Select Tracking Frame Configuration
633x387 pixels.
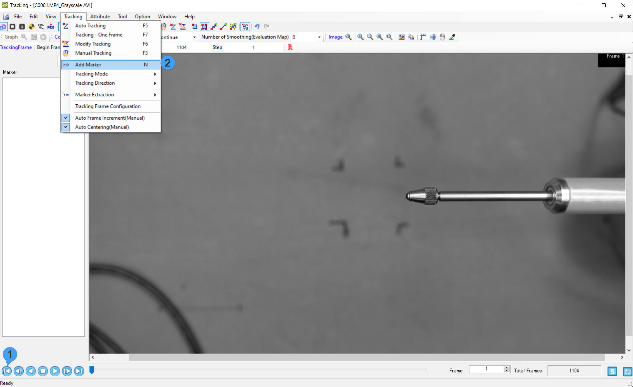pos(108,106)
